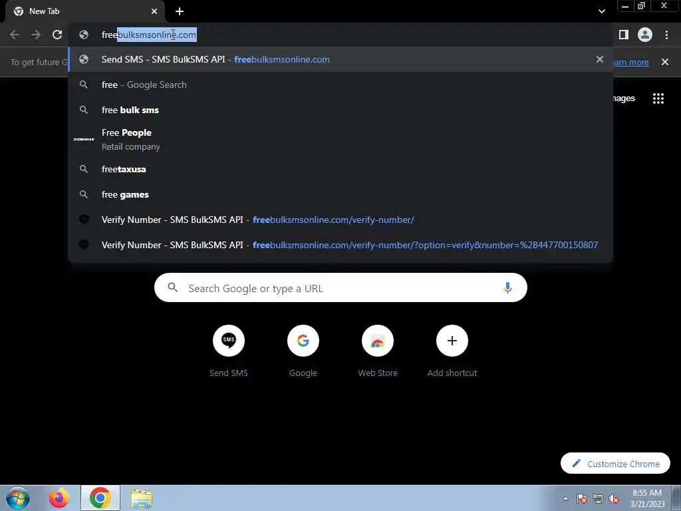Click the Chrome taskbar icon
The width and height of the screenshot is (681, 511).
point(100,498)
